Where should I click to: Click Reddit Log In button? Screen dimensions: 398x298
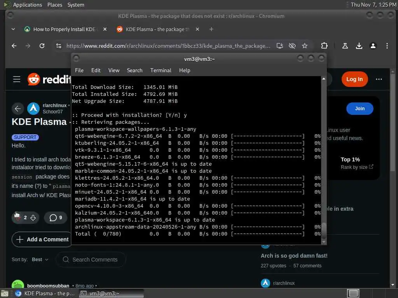[354, 79]
